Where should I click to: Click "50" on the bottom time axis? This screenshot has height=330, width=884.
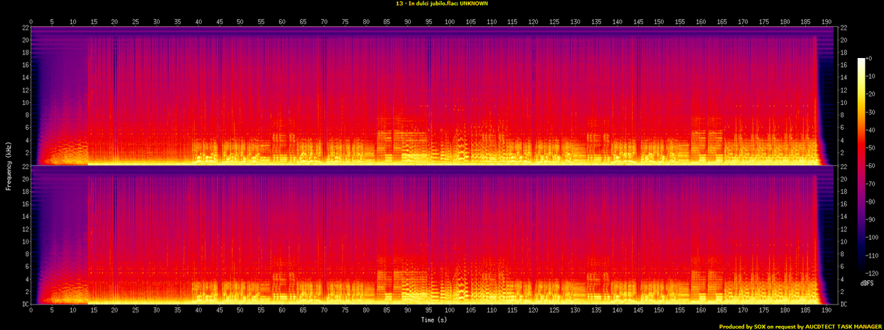(240, 311)
